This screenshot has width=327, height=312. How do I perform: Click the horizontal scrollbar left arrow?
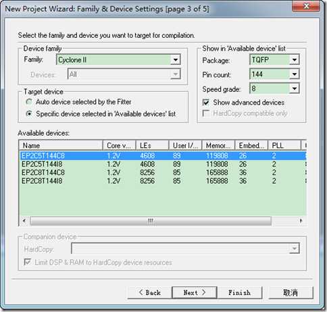tap(24, 221)
